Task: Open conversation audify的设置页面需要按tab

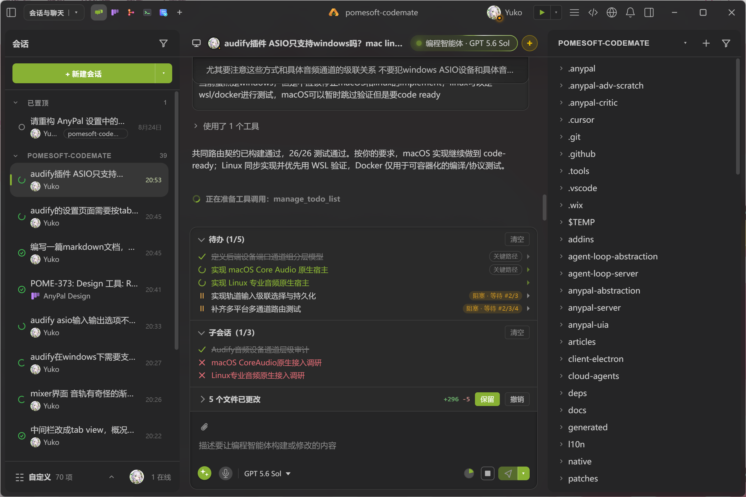Action: tap(89, 217)
